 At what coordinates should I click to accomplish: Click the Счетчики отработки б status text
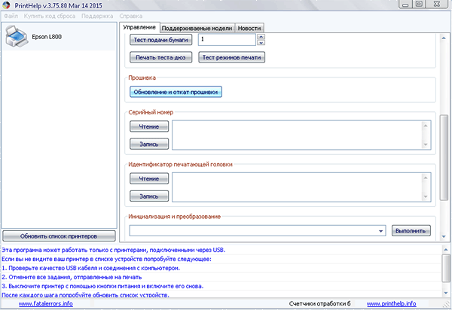click(319, 304)
